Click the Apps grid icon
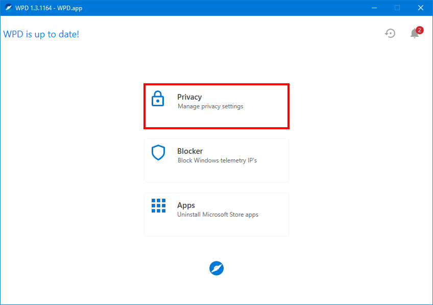This screenshot has height=305, width=433. pos(158,205)
